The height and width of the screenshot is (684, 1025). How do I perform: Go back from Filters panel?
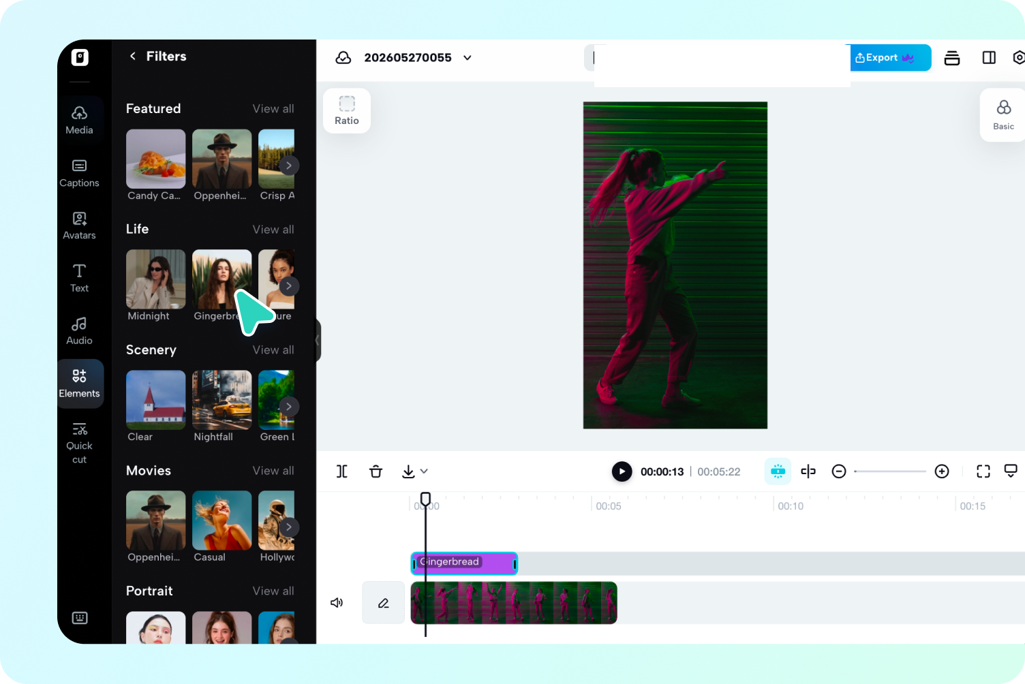coord(133,56)
